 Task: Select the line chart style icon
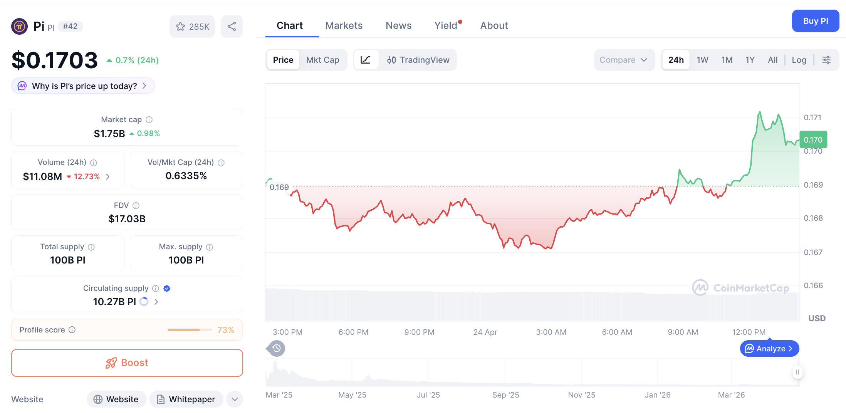pos(366,60)
